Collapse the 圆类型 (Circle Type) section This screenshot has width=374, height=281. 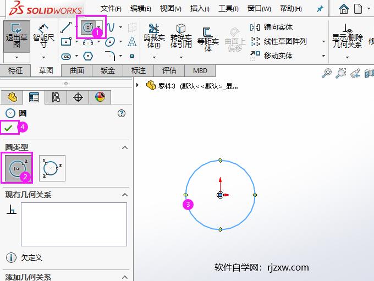click(x=125, y=147)
